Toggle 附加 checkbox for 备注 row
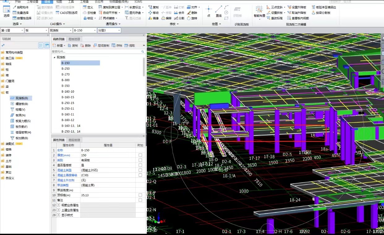The height and width of the screenshot is (235, 384). (x=140, y=200)
